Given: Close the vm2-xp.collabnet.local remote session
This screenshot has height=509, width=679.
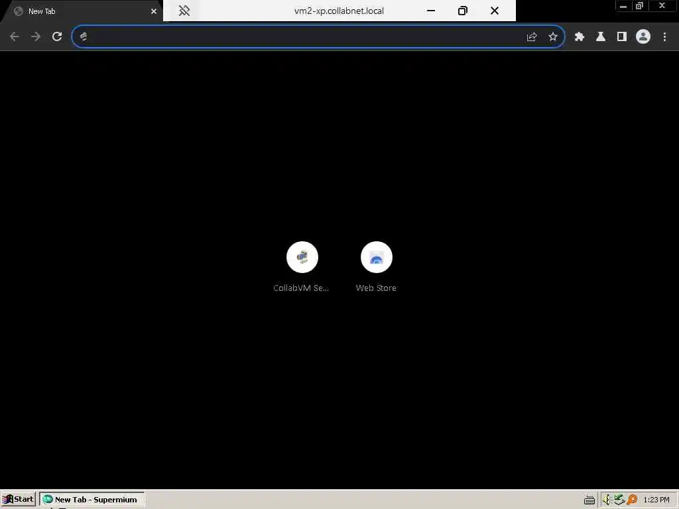Looking at the screenshot, I should pyautogui.click(x=495, y=11).
